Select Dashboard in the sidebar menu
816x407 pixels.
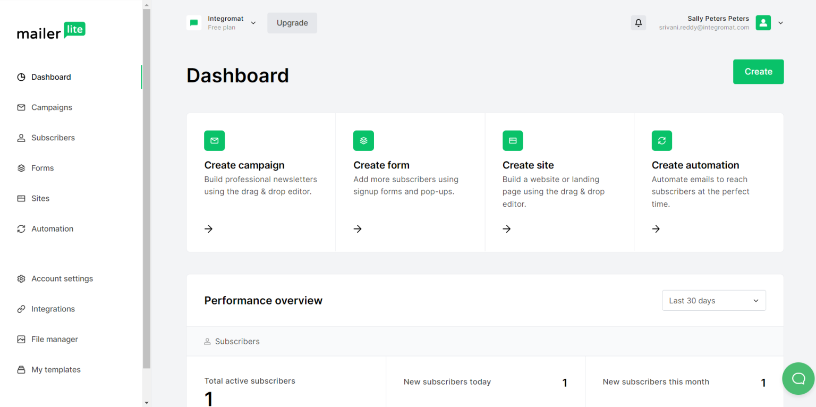[x=21, y=77]
